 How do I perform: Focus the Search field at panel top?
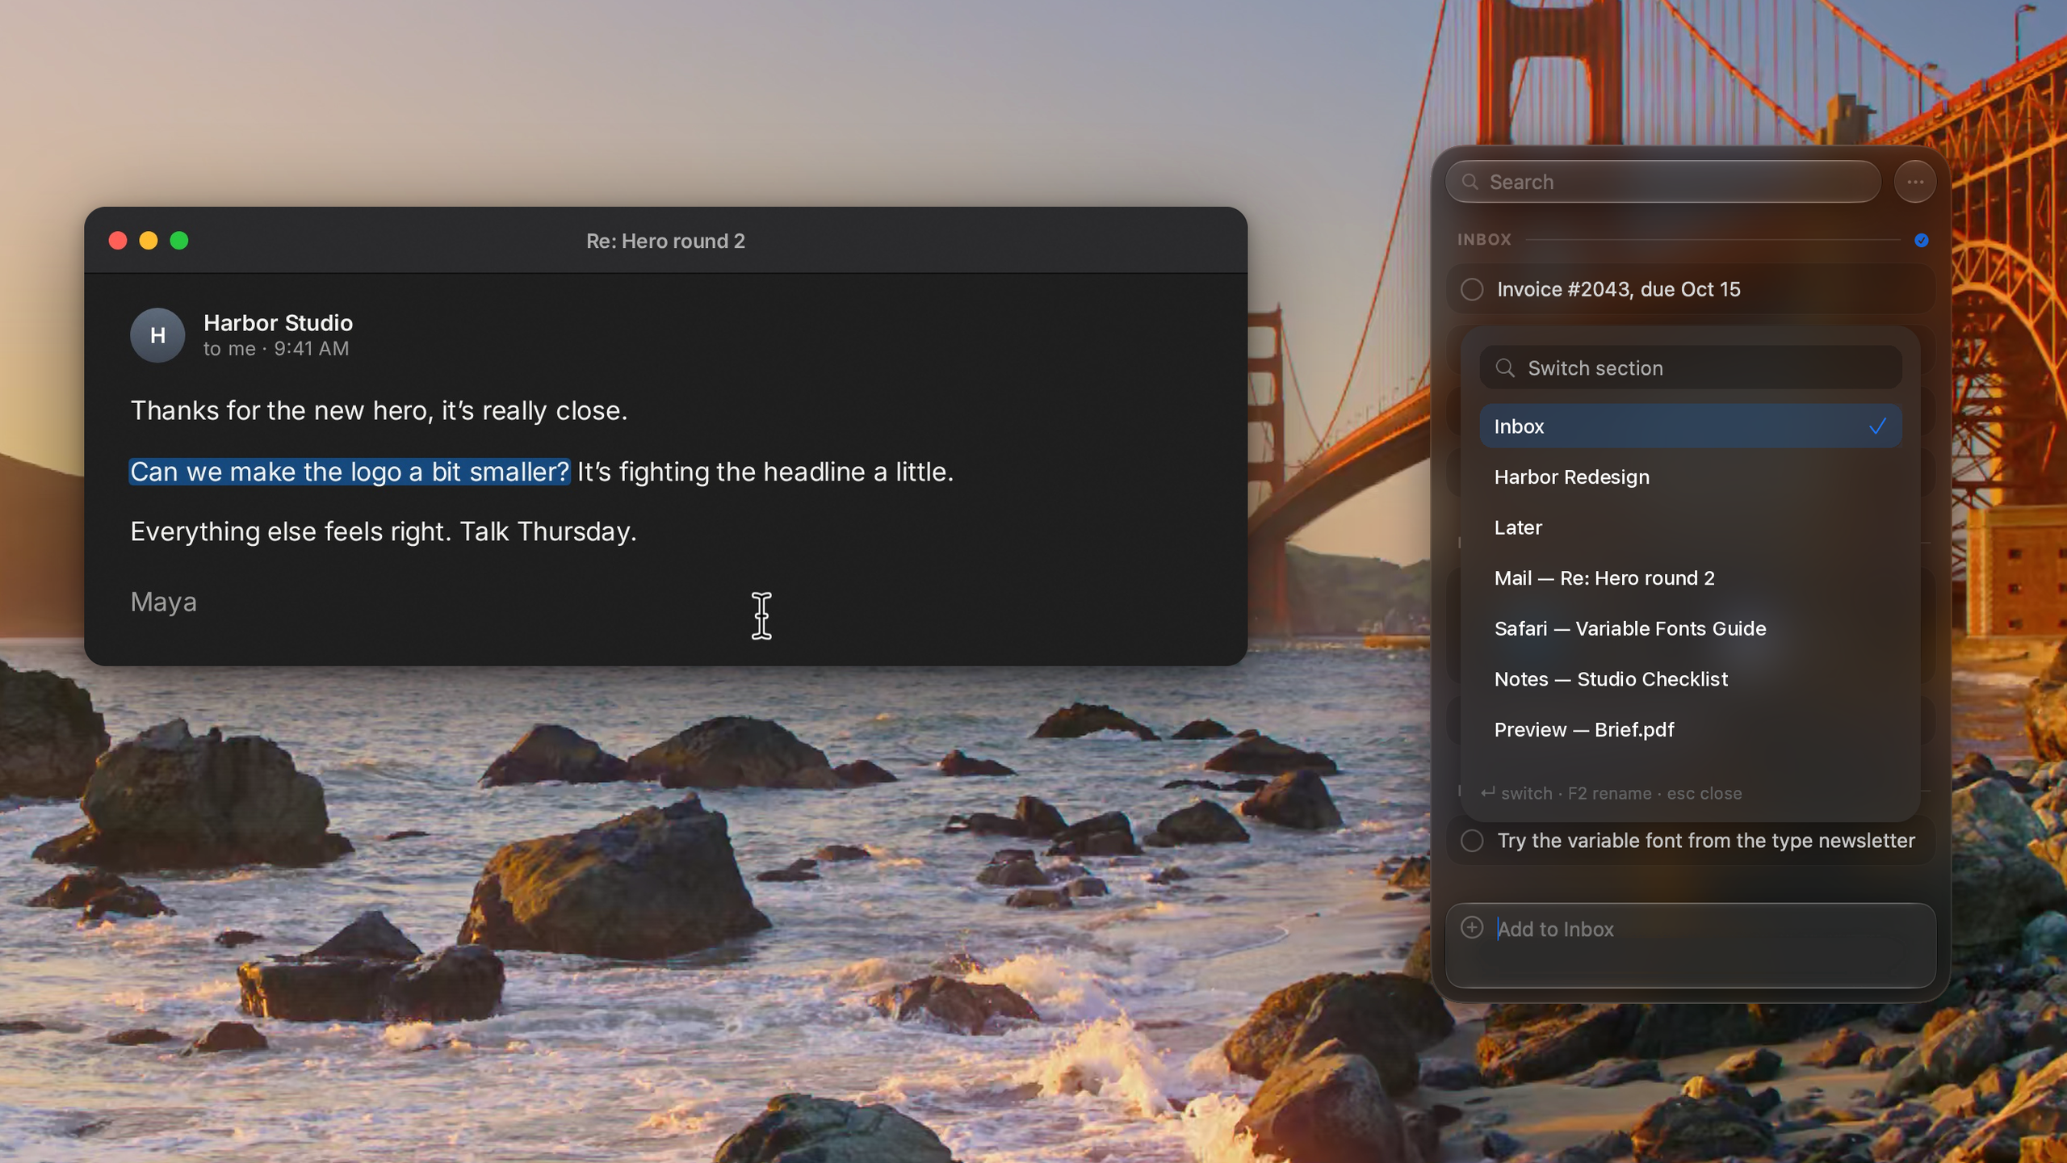[x=1662, y=182]
